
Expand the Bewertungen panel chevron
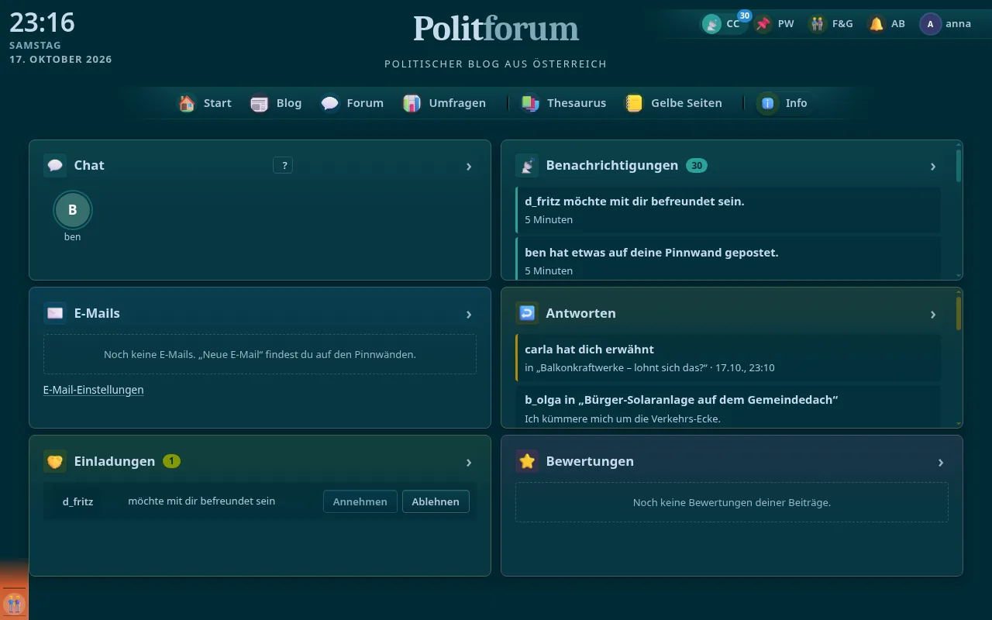coord(941,462)
